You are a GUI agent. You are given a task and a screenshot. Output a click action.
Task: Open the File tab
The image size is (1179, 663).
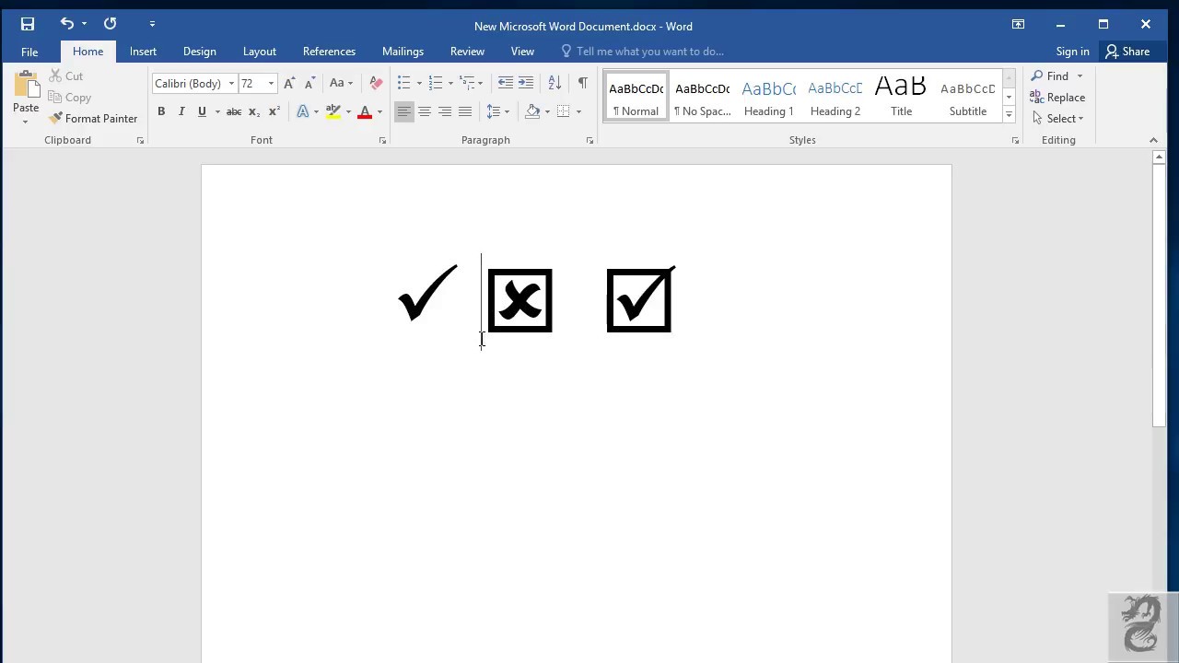pos(29,52)
